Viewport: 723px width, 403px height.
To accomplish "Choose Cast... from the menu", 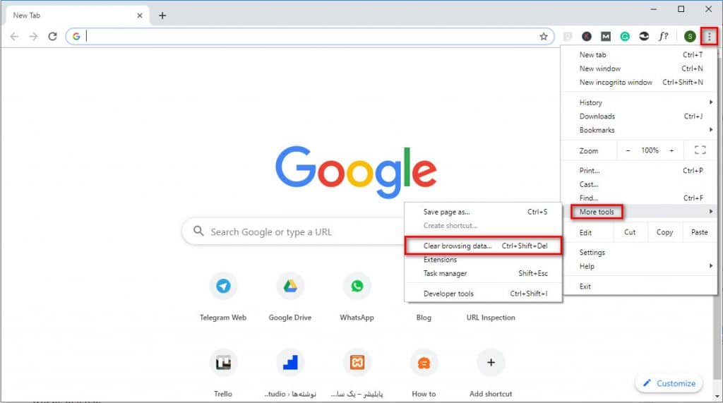I will [x=639, y=184].
